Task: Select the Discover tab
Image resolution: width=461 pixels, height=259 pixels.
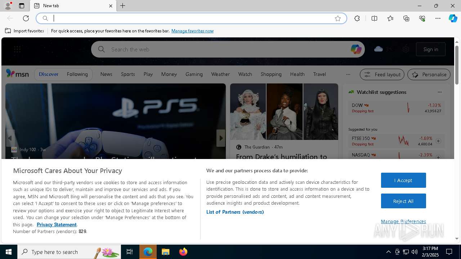Action: coord(49,74)
